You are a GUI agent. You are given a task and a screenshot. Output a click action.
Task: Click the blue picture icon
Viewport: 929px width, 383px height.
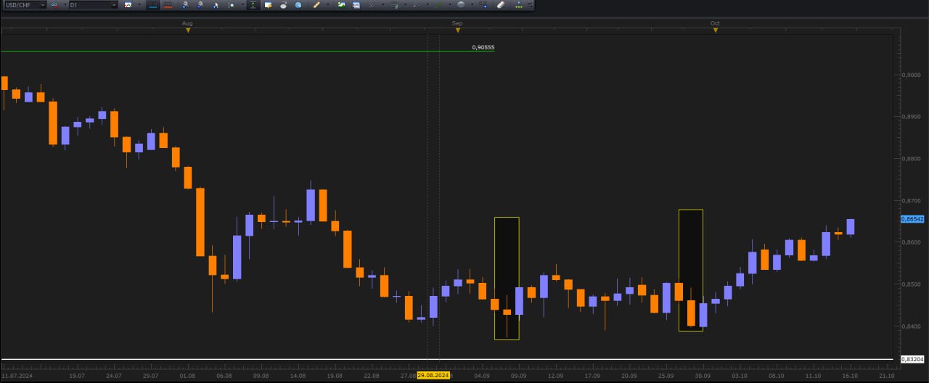(356, 4)
